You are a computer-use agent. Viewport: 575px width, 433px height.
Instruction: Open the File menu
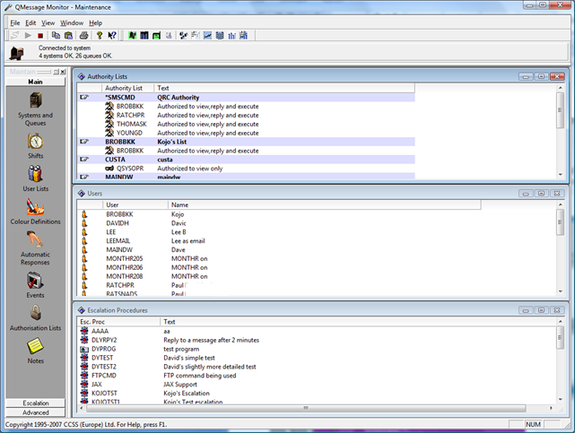(x=15, y=22)
